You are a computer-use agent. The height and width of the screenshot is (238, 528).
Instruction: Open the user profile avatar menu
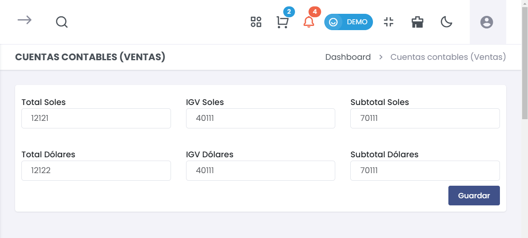point(487,22)
